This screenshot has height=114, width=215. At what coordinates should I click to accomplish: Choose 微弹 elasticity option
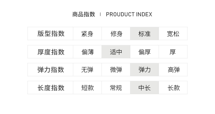(x=116, y=70)
